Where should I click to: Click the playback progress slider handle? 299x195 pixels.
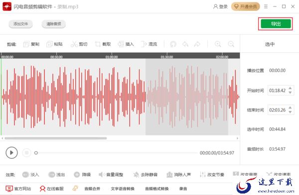pos(36,153)
